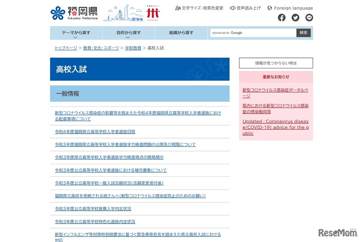Click the globe icon for Foreign language
The image size is (363, 242).
point(270,8)
